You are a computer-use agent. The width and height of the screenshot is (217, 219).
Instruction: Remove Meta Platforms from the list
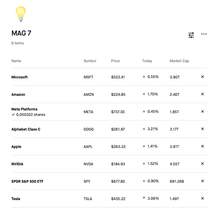(202, 112)
